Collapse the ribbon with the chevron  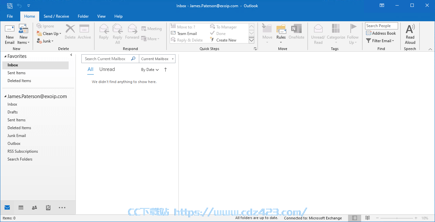tap(430, 49)
